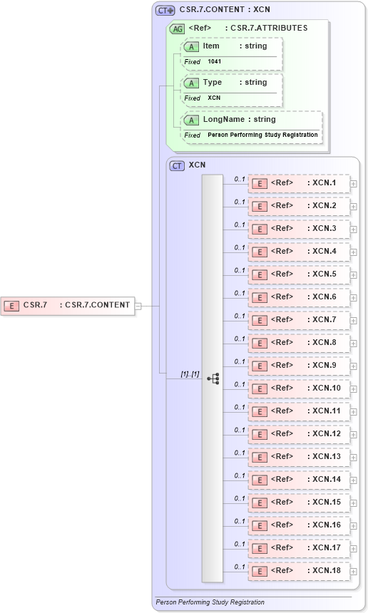368x613 pixels.
Task: Expand the XCN.12 element
Action: pos(353,434)
